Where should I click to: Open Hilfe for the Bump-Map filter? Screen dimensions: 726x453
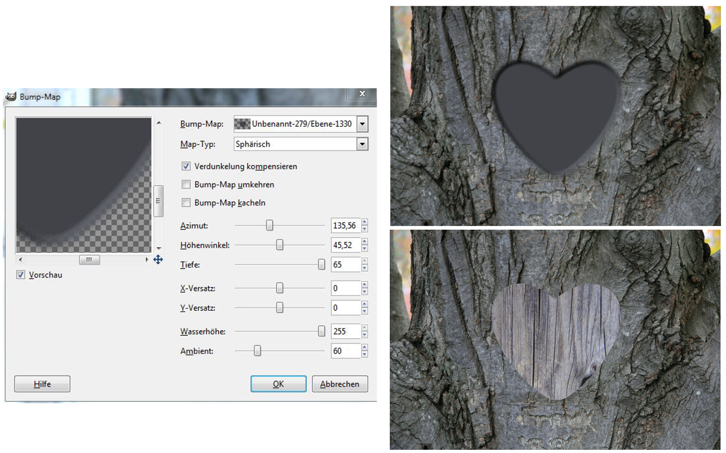coord(42,384)
